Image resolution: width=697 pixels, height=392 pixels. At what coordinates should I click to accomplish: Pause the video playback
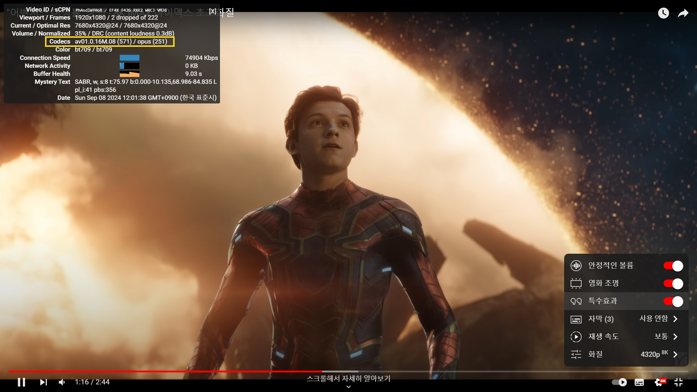pos(21,382)
